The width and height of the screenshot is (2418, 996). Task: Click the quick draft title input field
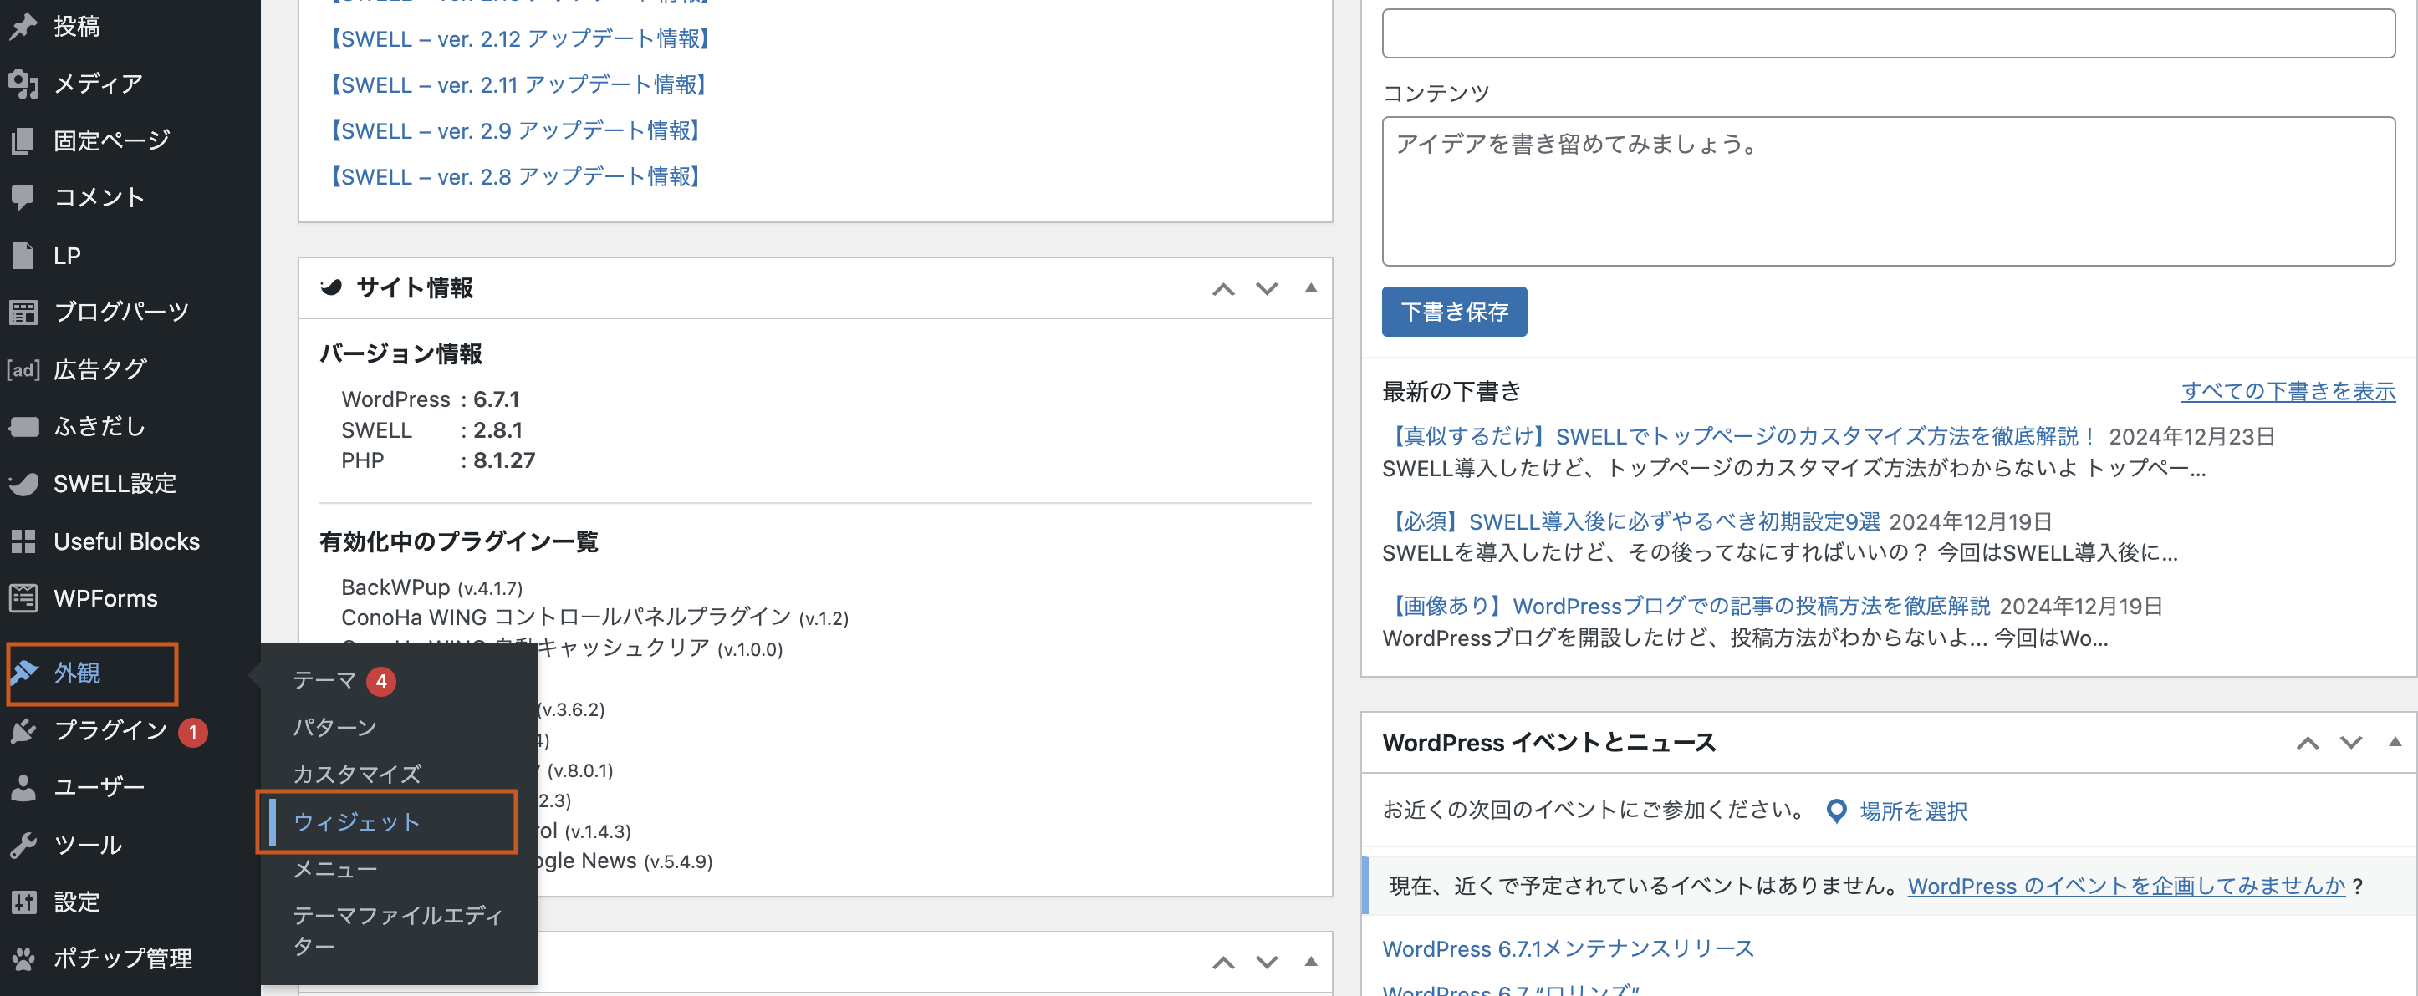click(1889, 33)
